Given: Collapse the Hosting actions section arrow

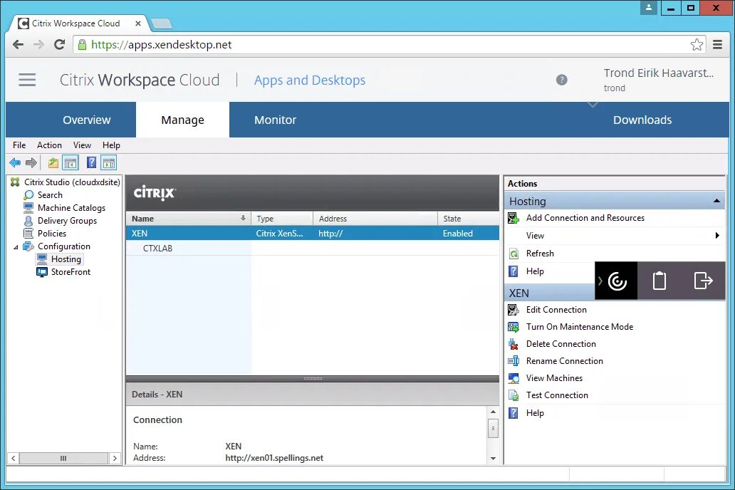Looking at the screenshot, I should pyautogui.click(x=716, y=201).
